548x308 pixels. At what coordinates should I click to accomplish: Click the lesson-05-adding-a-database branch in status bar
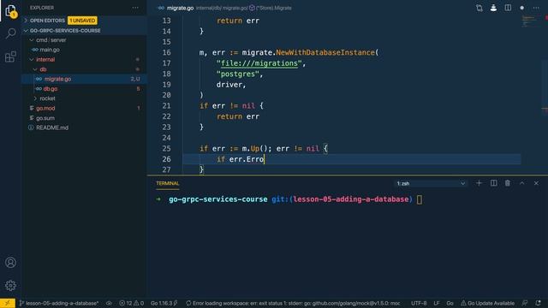point(59,303)
